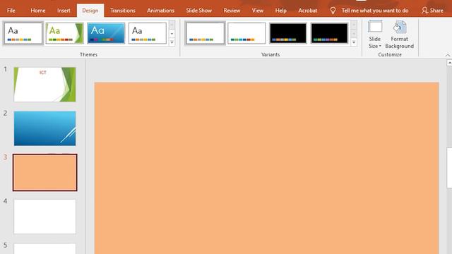Click the lightbulb Tell me icon
The image size is (452, 254).
point(333,11)
